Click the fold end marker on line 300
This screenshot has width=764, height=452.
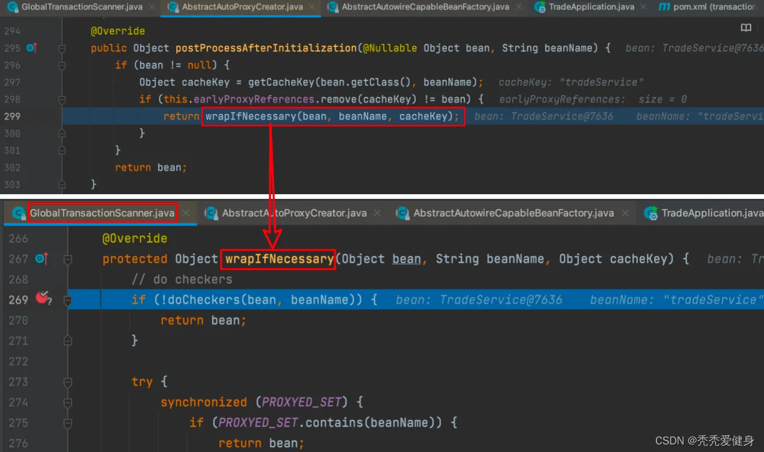point(62,133)
